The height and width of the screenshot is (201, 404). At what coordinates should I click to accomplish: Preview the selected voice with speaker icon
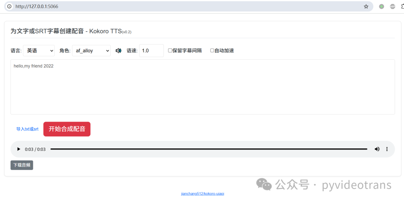[x=118, y=51]
